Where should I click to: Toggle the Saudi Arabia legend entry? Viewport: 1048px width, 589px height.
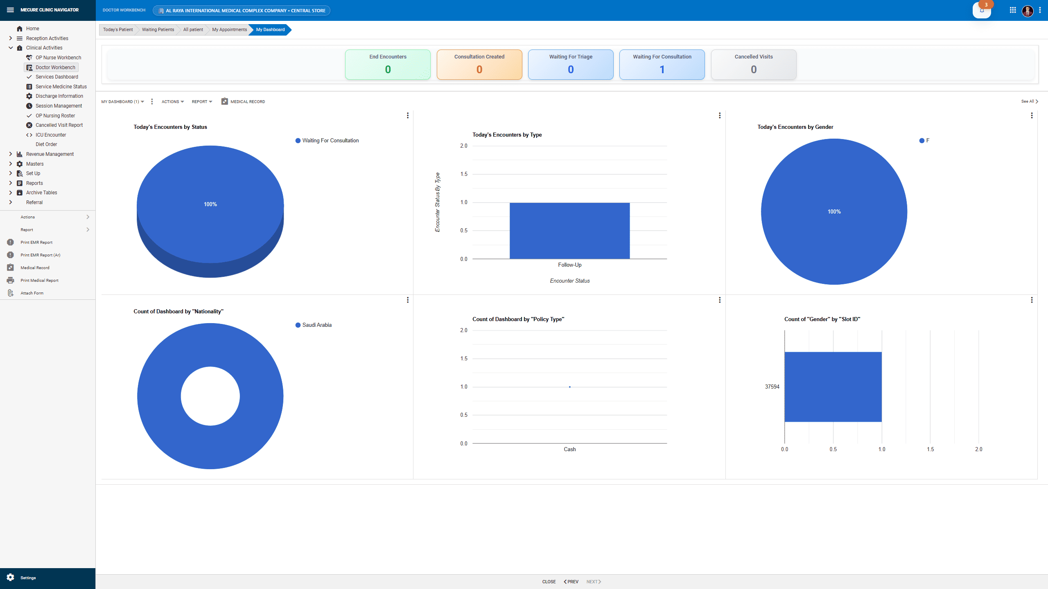coord(314,325)
